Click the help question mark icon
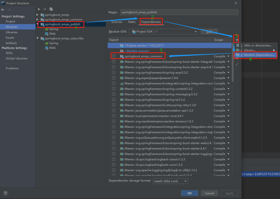This screenshot has width=280, height=199. point(5,193)
